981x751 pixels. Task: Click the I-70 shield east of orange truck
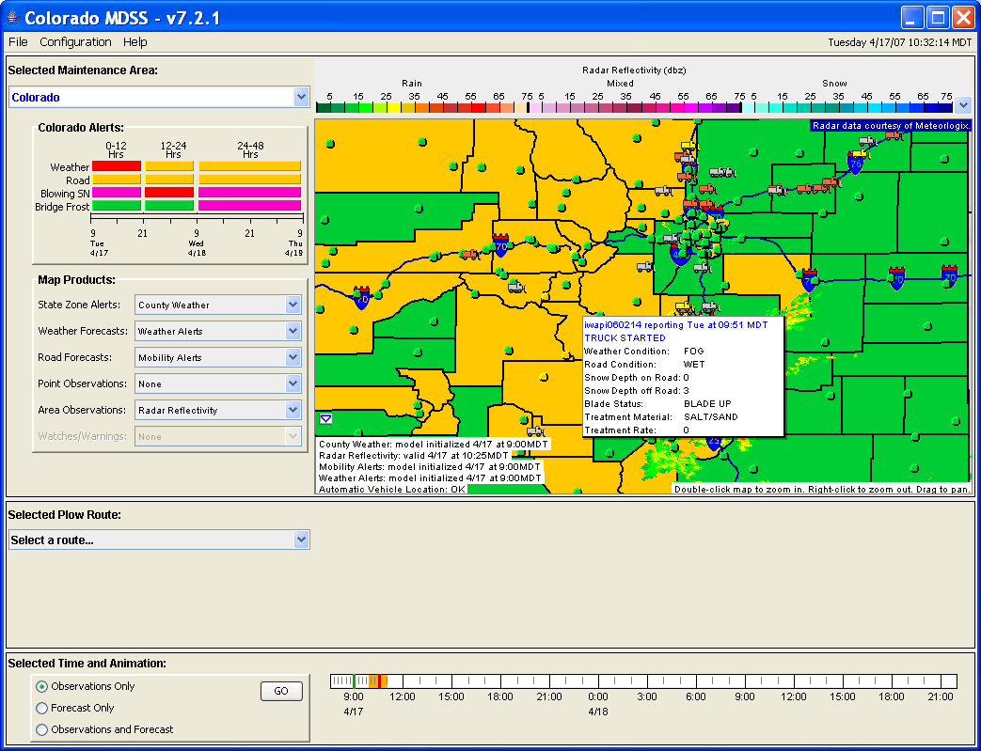tap(500, 246)
